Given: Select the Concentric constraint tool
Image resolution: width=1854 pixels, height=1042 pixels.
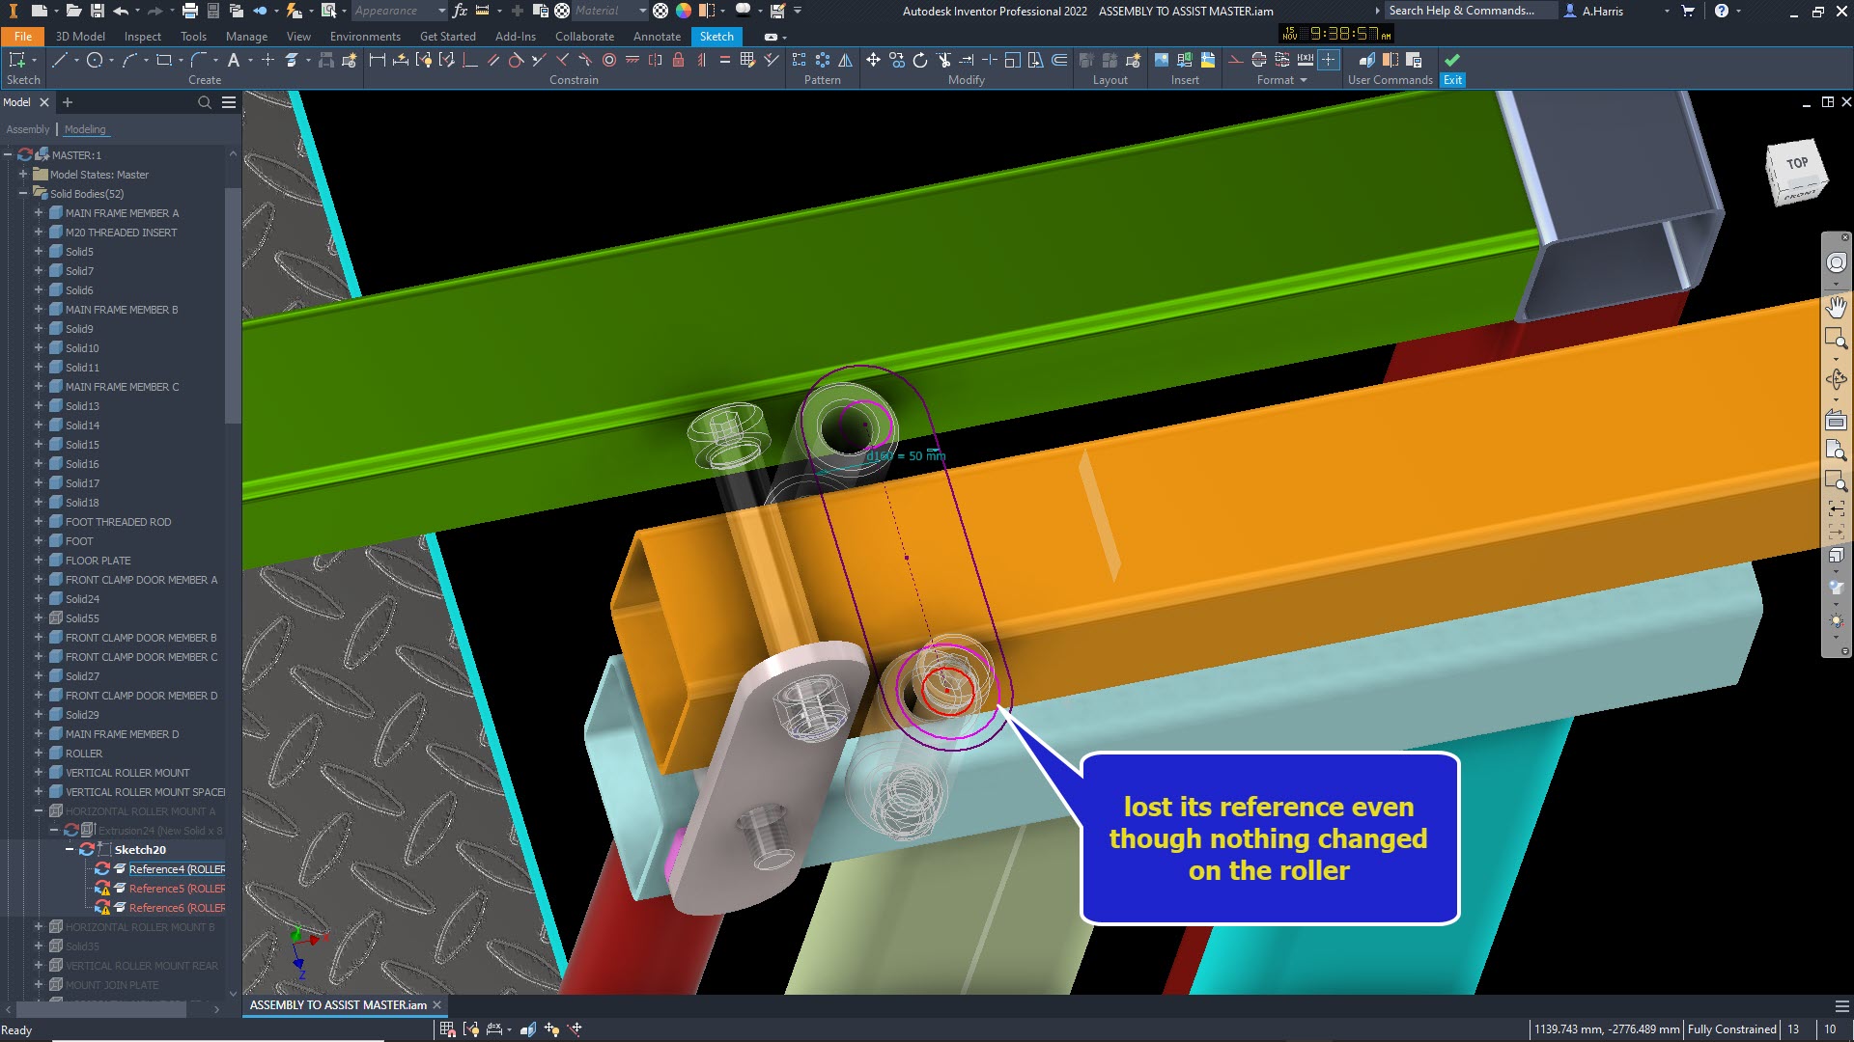Looking at the screenshot, I should [610, 61].
